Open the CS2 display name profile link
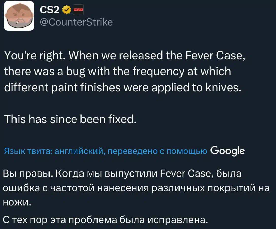The width and height of the screenshot is (276, 229). point(50,10)
